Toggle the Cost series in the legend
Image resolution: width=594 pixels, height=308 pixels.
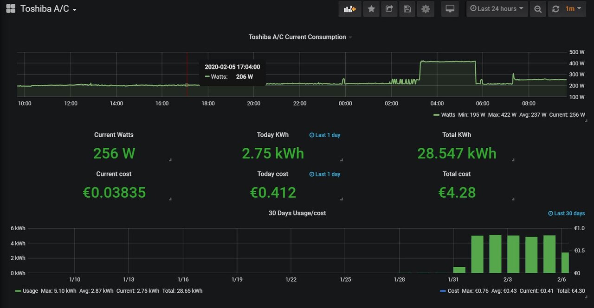tap(453, 291)
